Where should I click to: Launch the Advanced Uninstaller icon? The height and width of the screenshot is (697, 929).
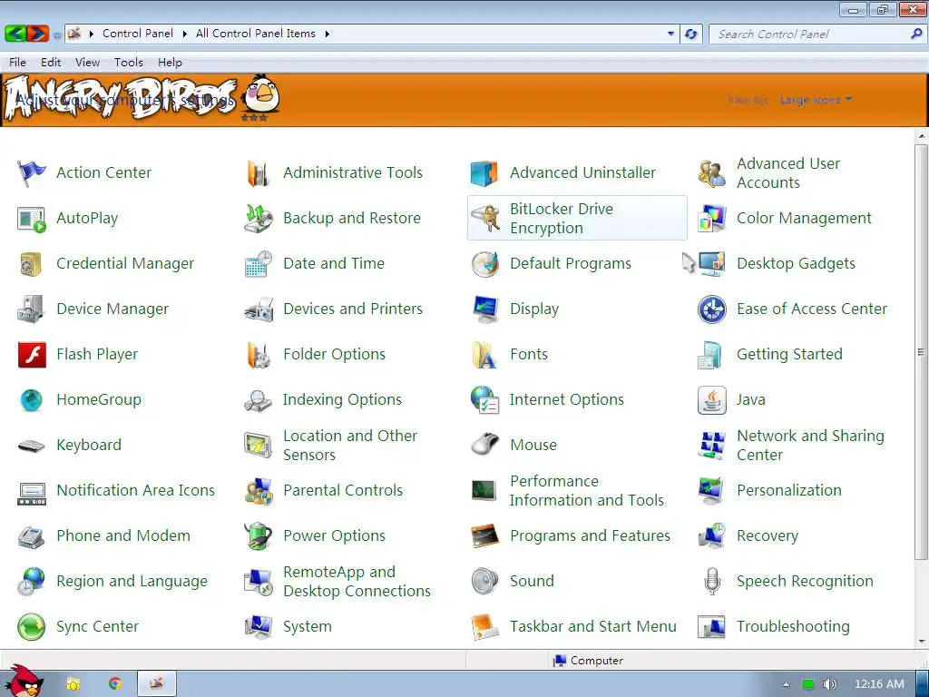click(484, 173)
